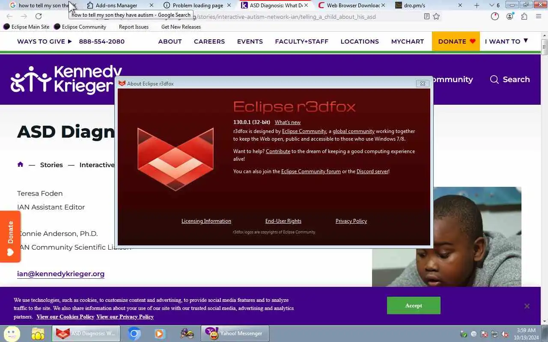Open the account profile icon in toolbar
The height and width of the screenshot is (342, 548).
tap(509, 16)
